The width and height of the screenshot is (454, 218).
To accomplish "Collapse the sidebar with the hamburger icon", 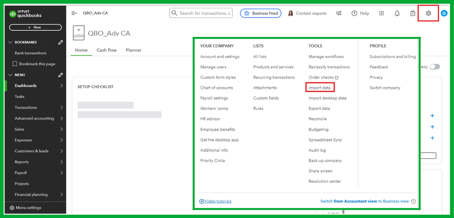I will pyautogui.click(x=74, y=13).
